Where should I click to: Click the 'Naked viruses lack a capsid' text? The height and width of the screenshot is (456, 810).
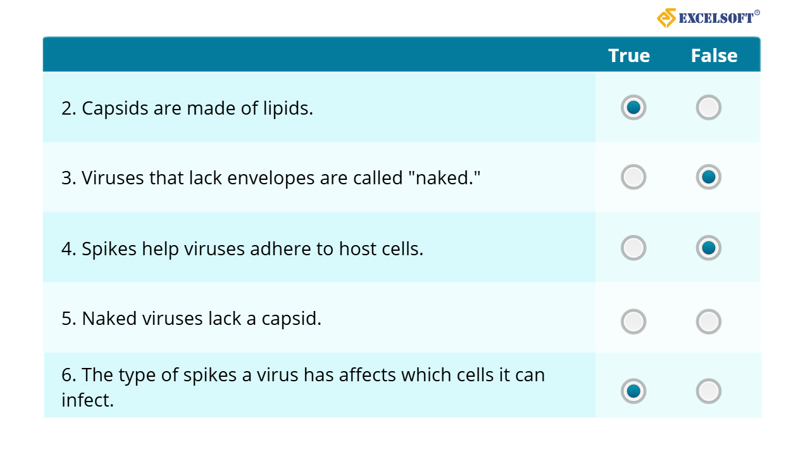tap(191, 318)
